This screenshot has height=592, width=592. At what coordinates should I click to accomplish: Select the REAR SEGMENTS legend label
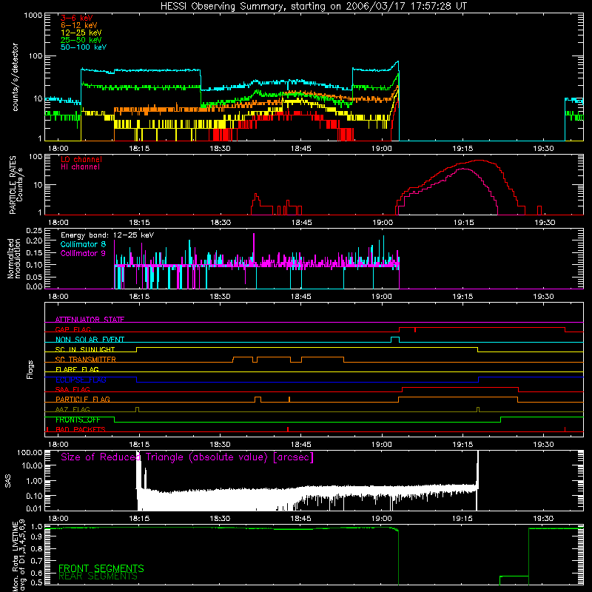tap(98, 576)
